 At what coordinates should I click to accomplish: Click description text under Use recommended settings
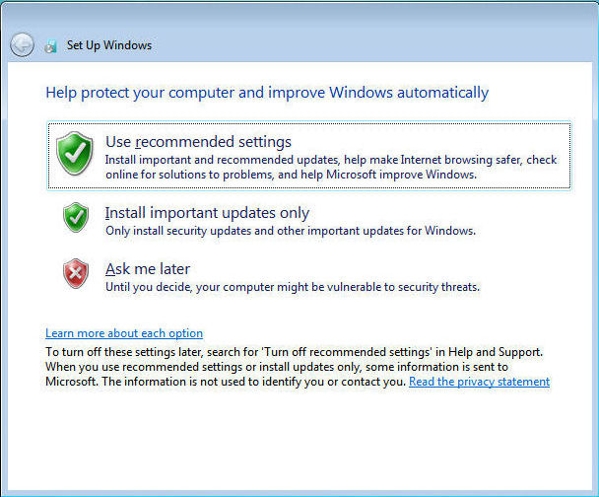(331, 167)
